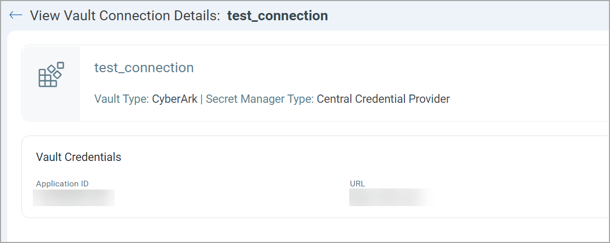
Task: Click the "View Vault Connection Details" page title
Action: tap(125, 16)
